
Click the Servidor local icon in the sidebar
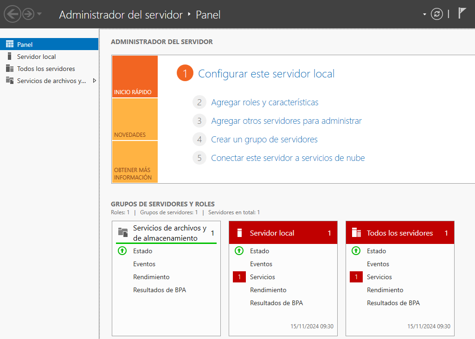coord(10,57)
